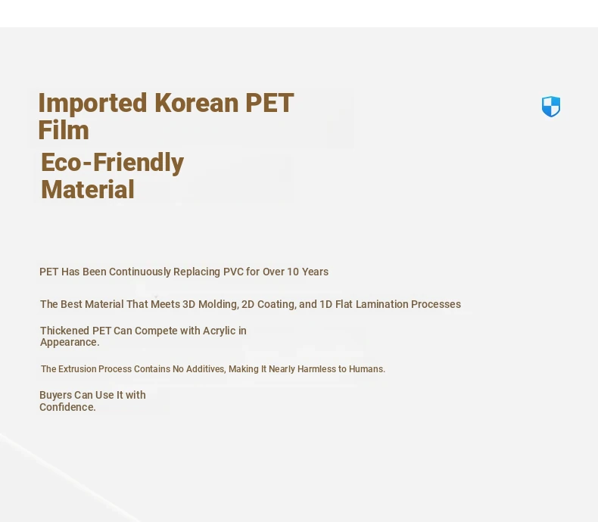Click the Extrusion Process No Additives sentence
598x522 pixels.
coord(213,369)
